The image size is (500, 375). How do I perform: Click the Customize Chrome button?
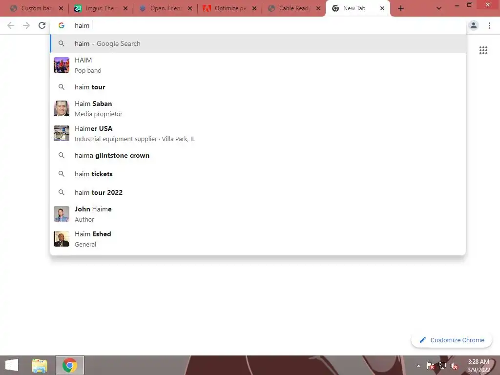[452, 340]
